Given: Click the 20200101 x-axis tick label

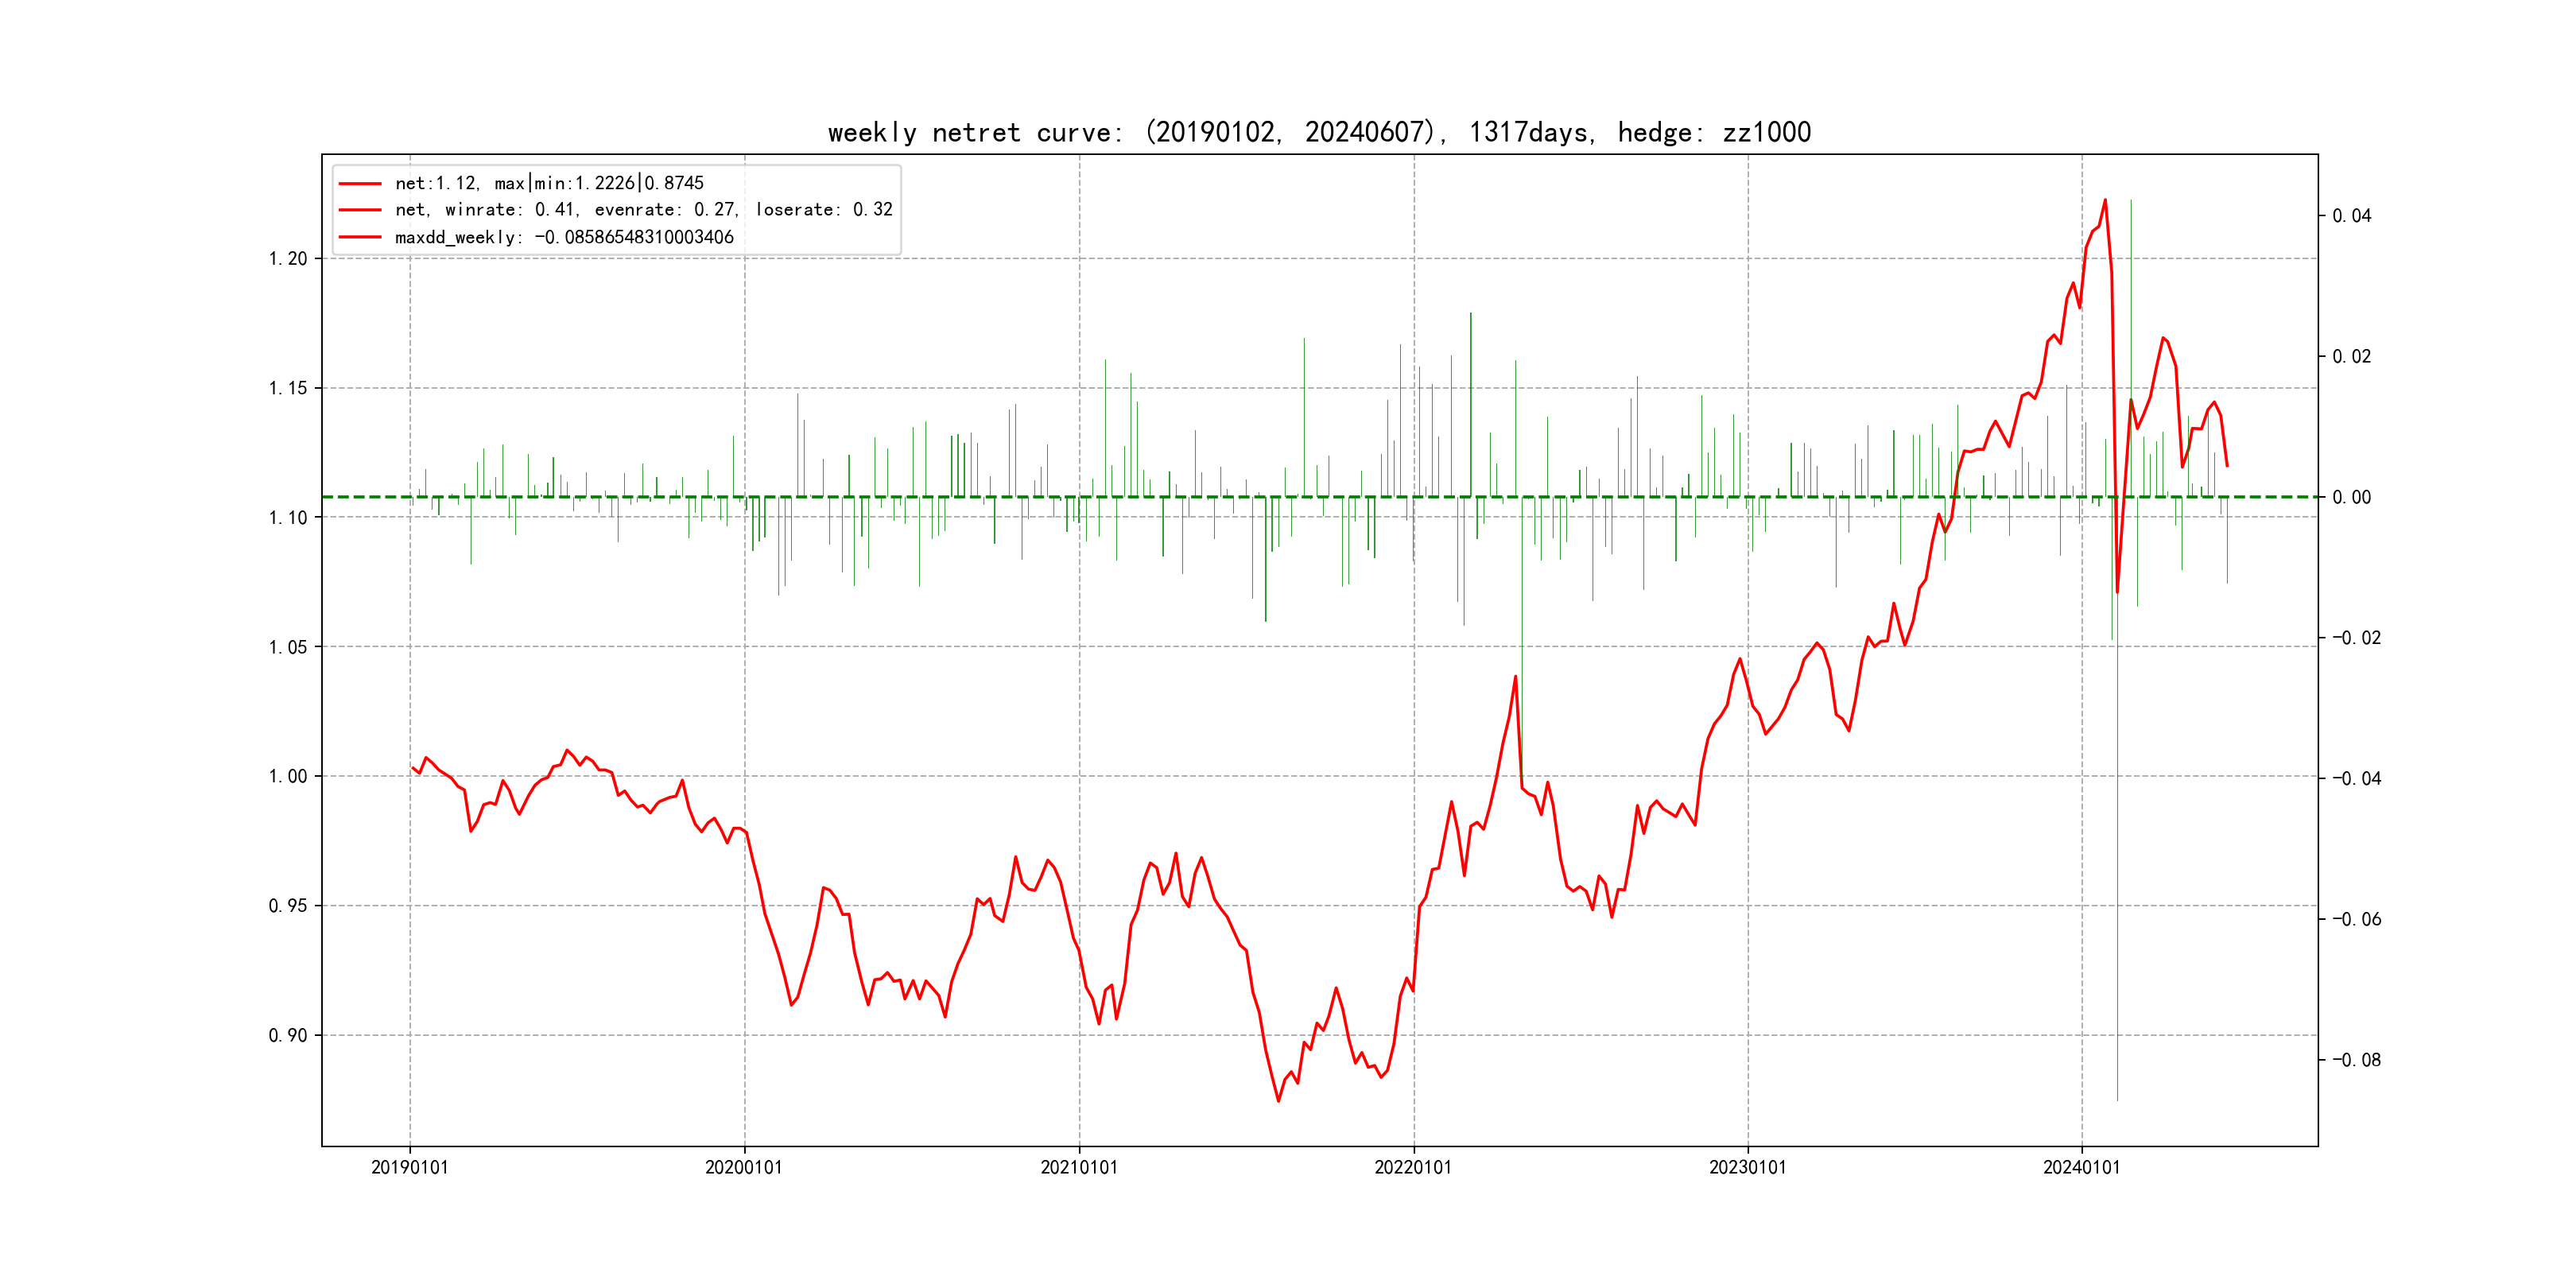Looking at the screenshot, I should click(743, 1167).
